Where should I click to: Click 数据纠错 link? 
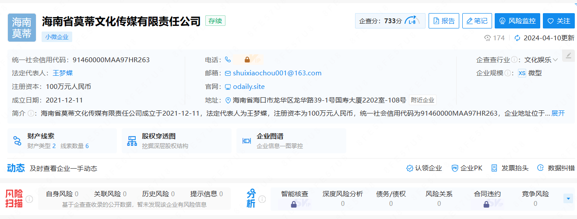[556, 168]
